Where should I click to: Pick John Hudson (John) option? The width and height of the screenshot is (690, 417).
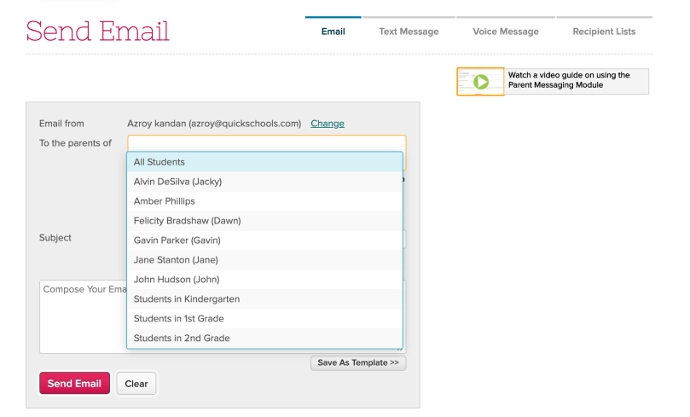264,280
